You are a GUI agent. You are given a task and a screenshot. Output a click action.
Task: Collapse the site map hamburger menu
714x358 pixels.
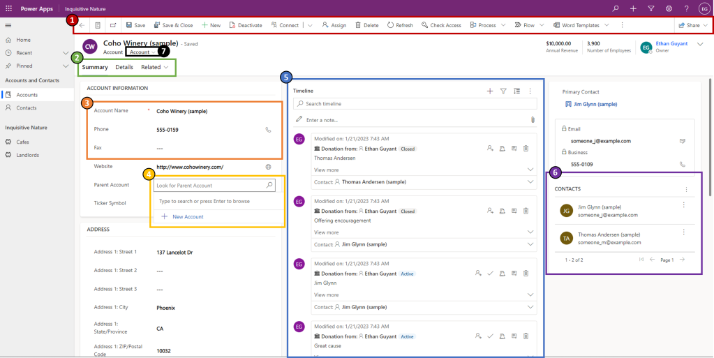8,25
